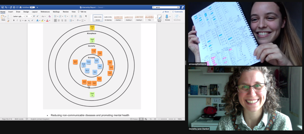Click the Numbering list icon

[x=60, y=16]
